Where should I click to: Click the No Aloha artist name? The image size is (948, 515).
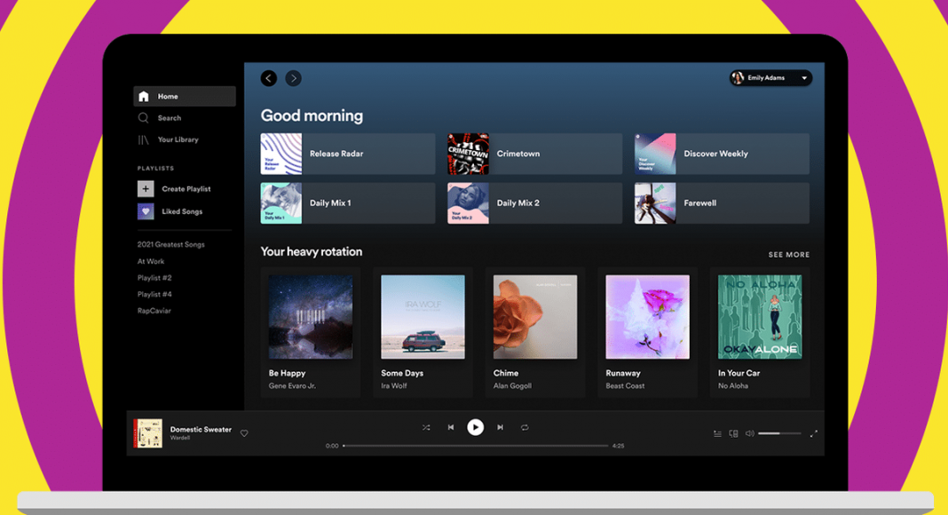tap(733, 385)
